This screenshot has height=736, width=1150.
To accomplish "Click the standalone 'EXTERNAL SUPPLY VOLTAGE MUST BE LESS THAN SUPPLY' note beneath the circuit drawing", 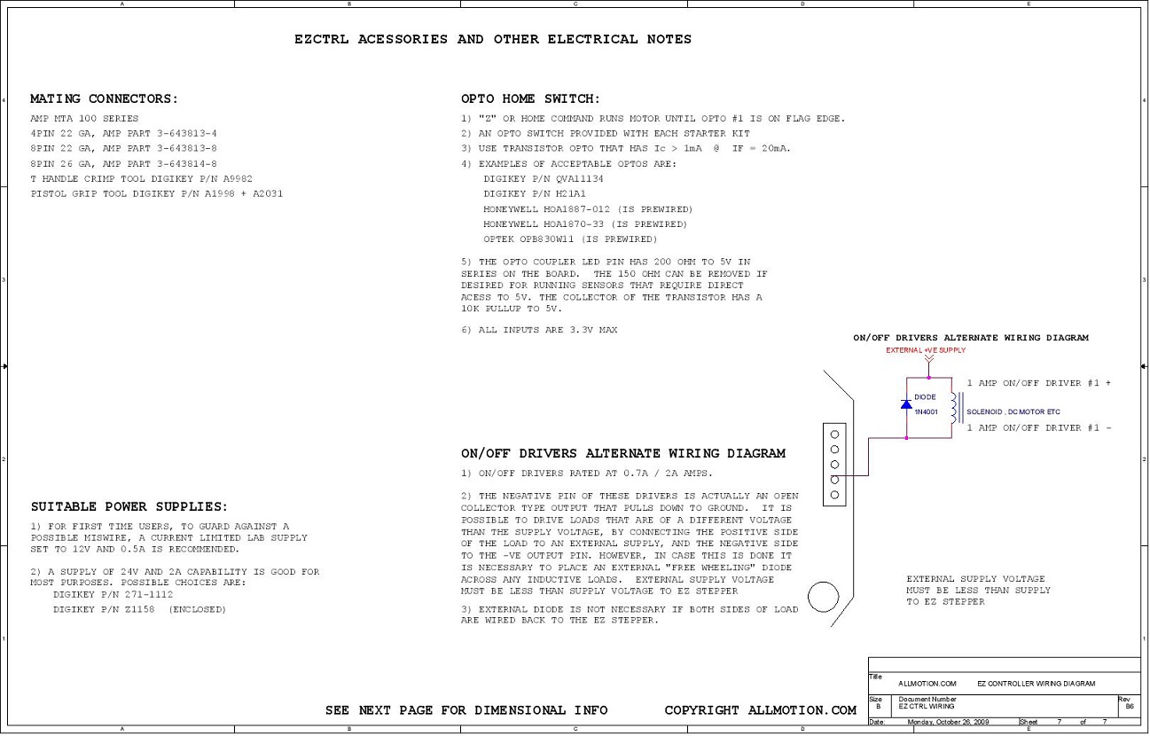I will coord(978,590).
